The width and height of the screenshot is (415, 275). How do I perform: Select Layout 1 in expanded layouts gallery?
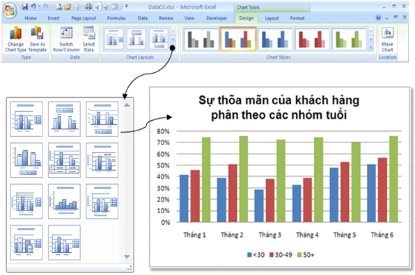26,119
